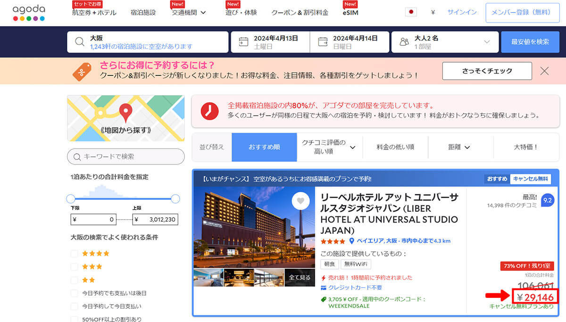
Task: Click the さっそくチェック button
Action: (487, 71)
